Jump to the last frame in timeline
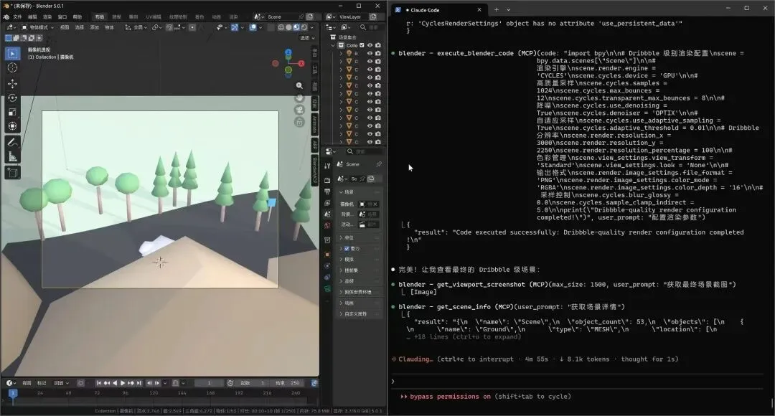 [139, 383]
